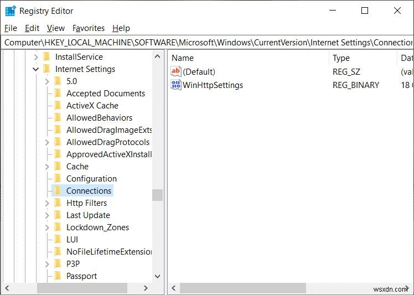This screenshot has height=295, width=414.
Task: Click the ApprovedActiveXInstall folder icon
Action: (x=58, y=154)
